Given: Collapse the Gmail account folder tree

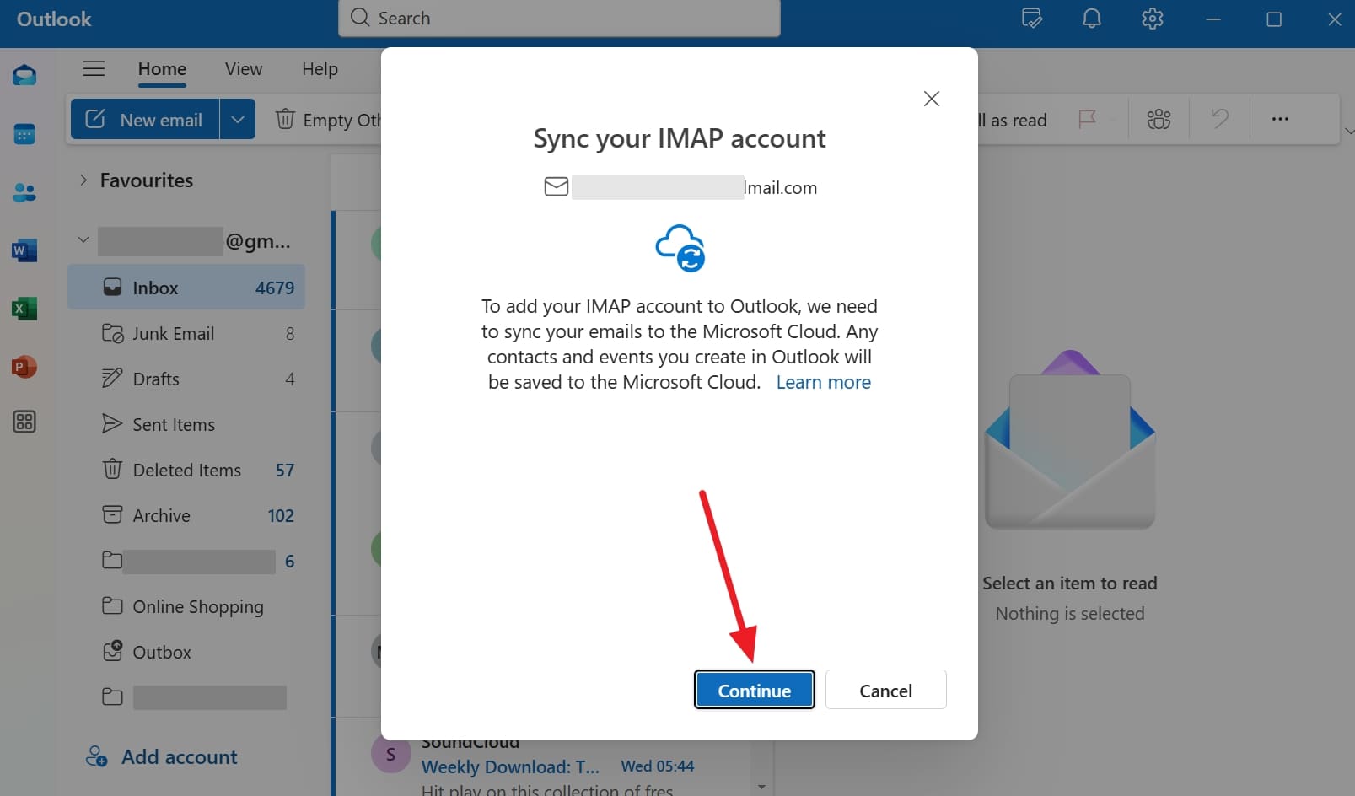Looking at the screenshot, I should [x=83, y=240].
